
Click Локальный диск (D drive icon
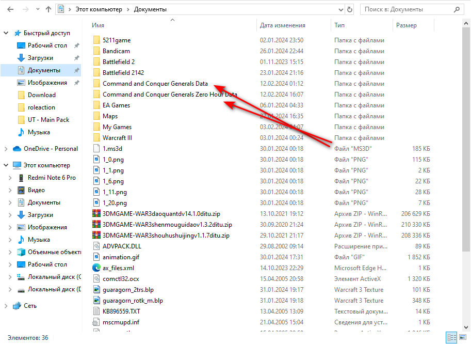[21, 290]
